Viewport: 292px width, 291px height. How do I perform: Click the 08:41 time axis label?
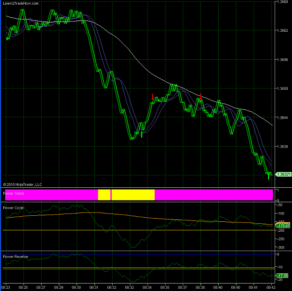[253, 287]
